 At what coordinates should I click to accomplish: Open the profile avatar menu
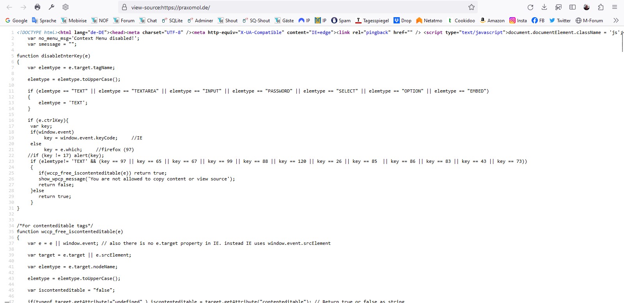(587, 7)
